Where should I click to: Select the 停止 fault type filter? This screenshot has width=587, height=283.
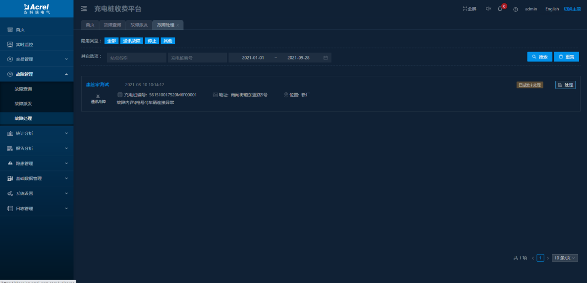pyautogui.click(x=152, y=41)
